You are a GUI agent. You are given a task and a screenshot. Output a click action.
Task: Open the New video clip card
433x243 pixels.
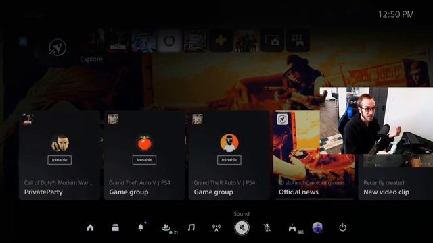click(395, 177)
